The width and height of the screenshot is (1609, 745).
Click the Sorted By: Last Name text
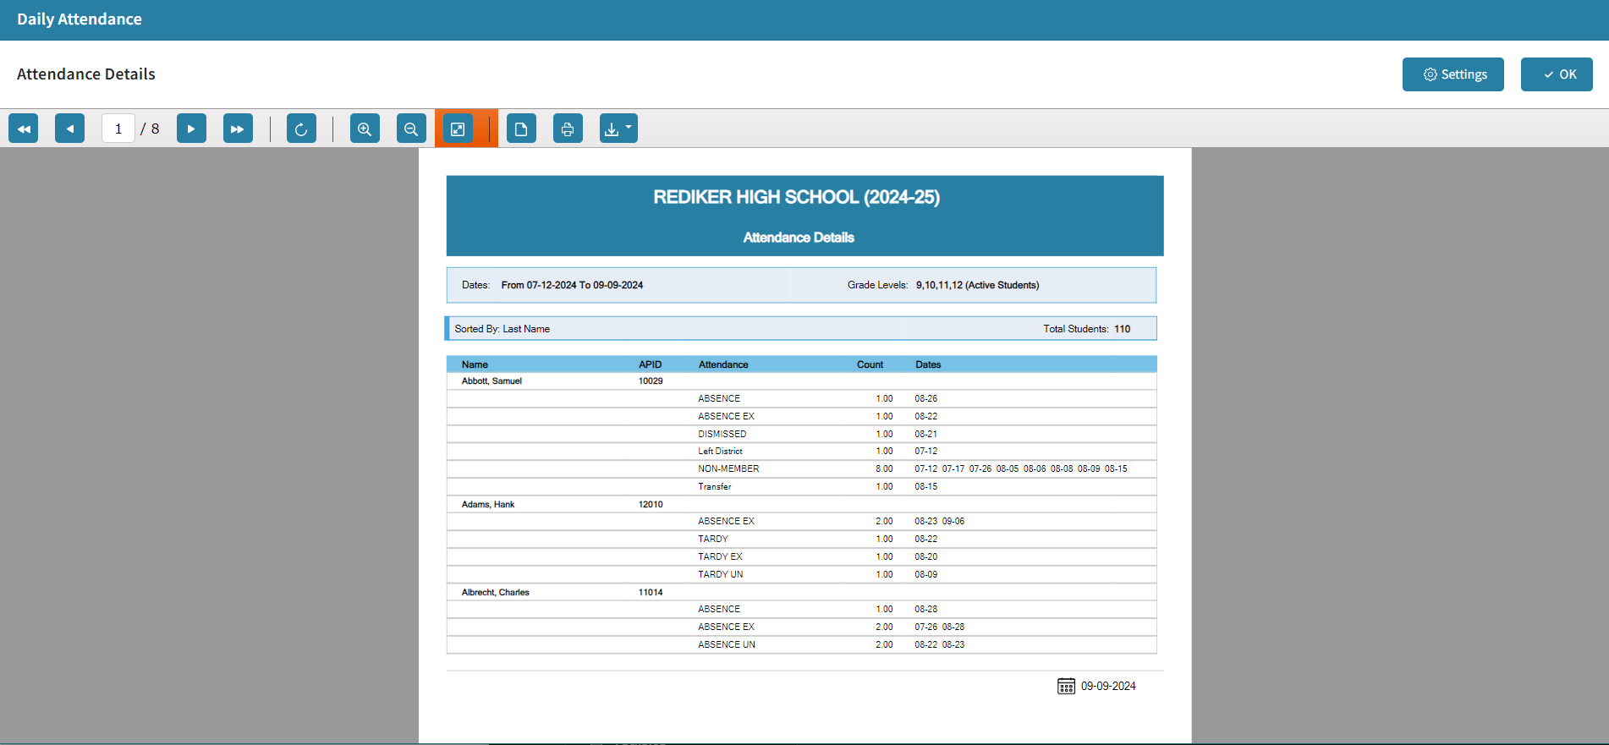[502, 330]
